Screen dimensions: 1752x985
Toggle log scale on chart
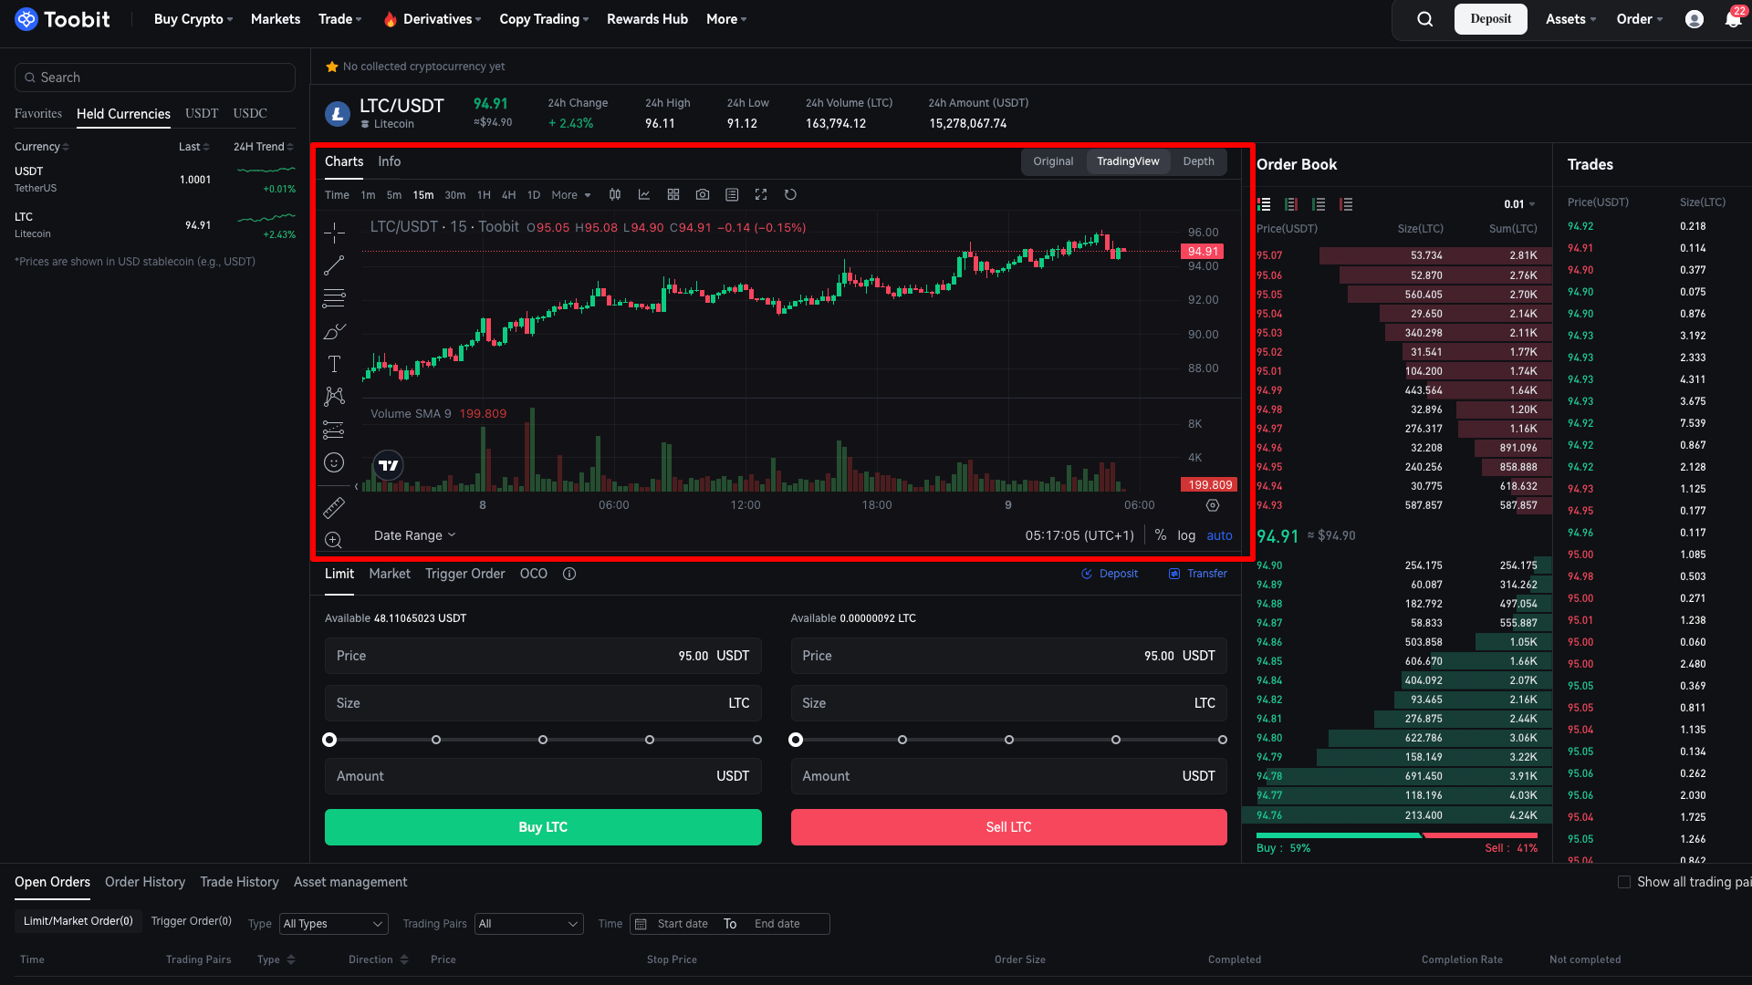1186,535
